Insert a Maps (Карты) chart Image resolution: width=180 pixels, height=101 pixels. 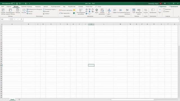(x=97, y=12)
